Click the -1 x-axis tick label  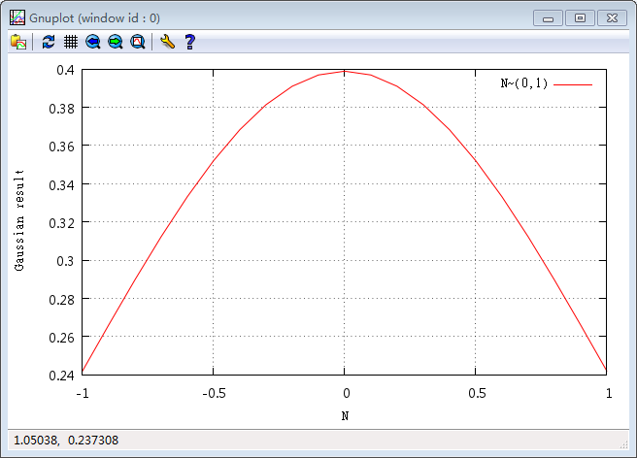(x=83, y=393)
